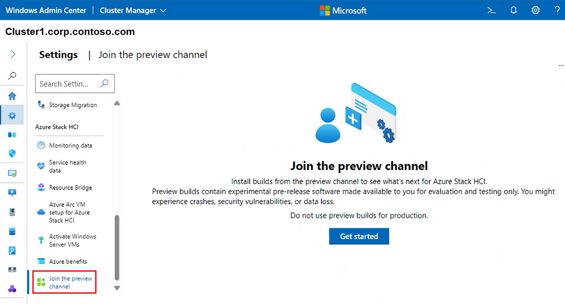Click the Azure benefits window icon
Image resolution: width=565 pixels, height=304 pixels.
tap(41, 261)
